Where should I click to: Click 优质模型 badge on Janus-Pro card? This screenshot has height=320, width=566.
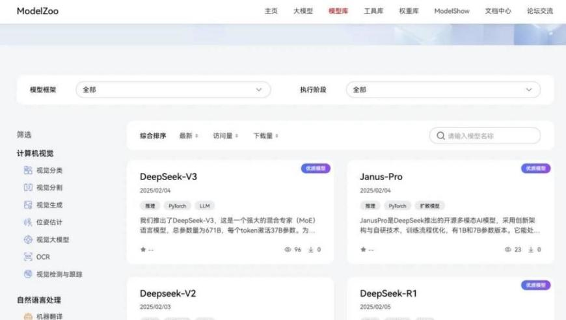[535, 168]
